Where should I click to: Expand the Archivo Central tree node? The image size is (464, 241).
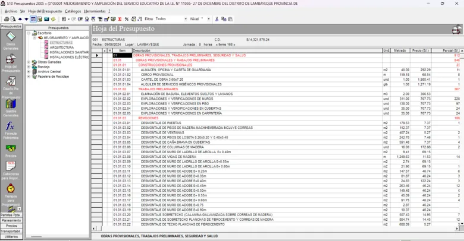(29, 72)
